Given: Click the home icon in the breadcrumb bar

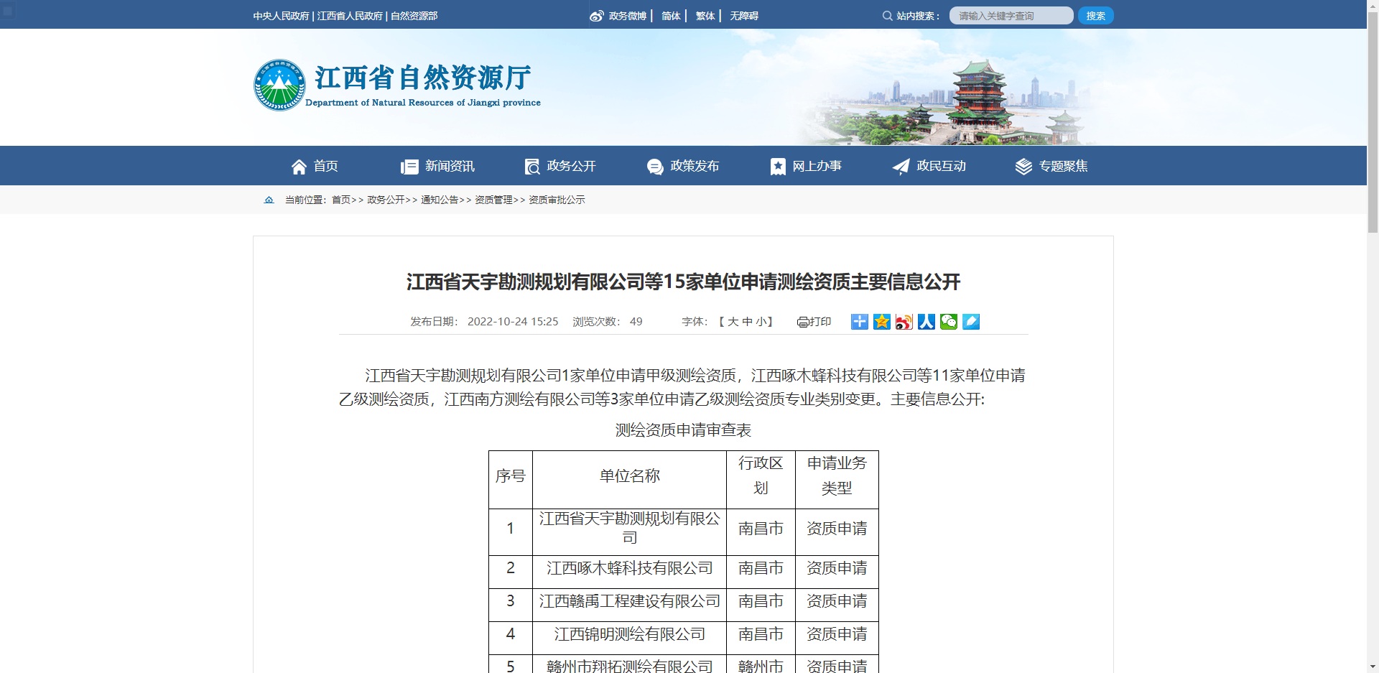Looking at the screenshot, I should click(x=269, y=200).
